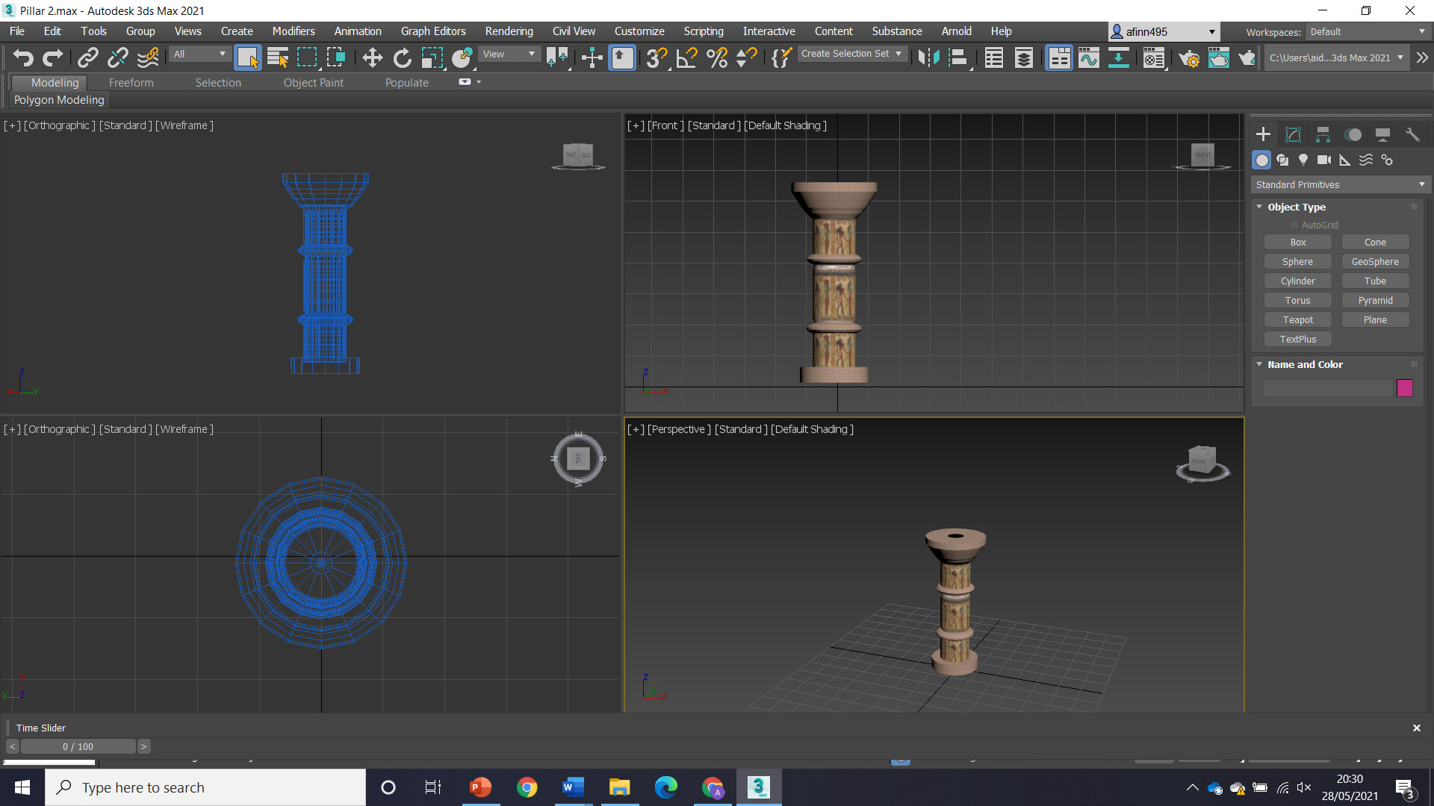Open the Rendering menu

pos(509,31)
